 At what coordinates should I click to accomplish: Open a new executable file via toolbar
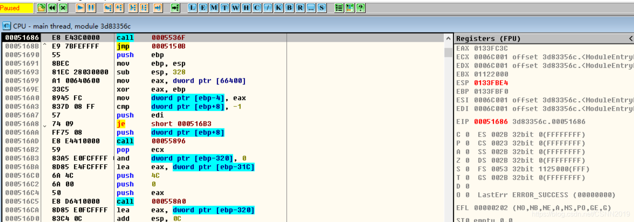(x=41, y=8)
